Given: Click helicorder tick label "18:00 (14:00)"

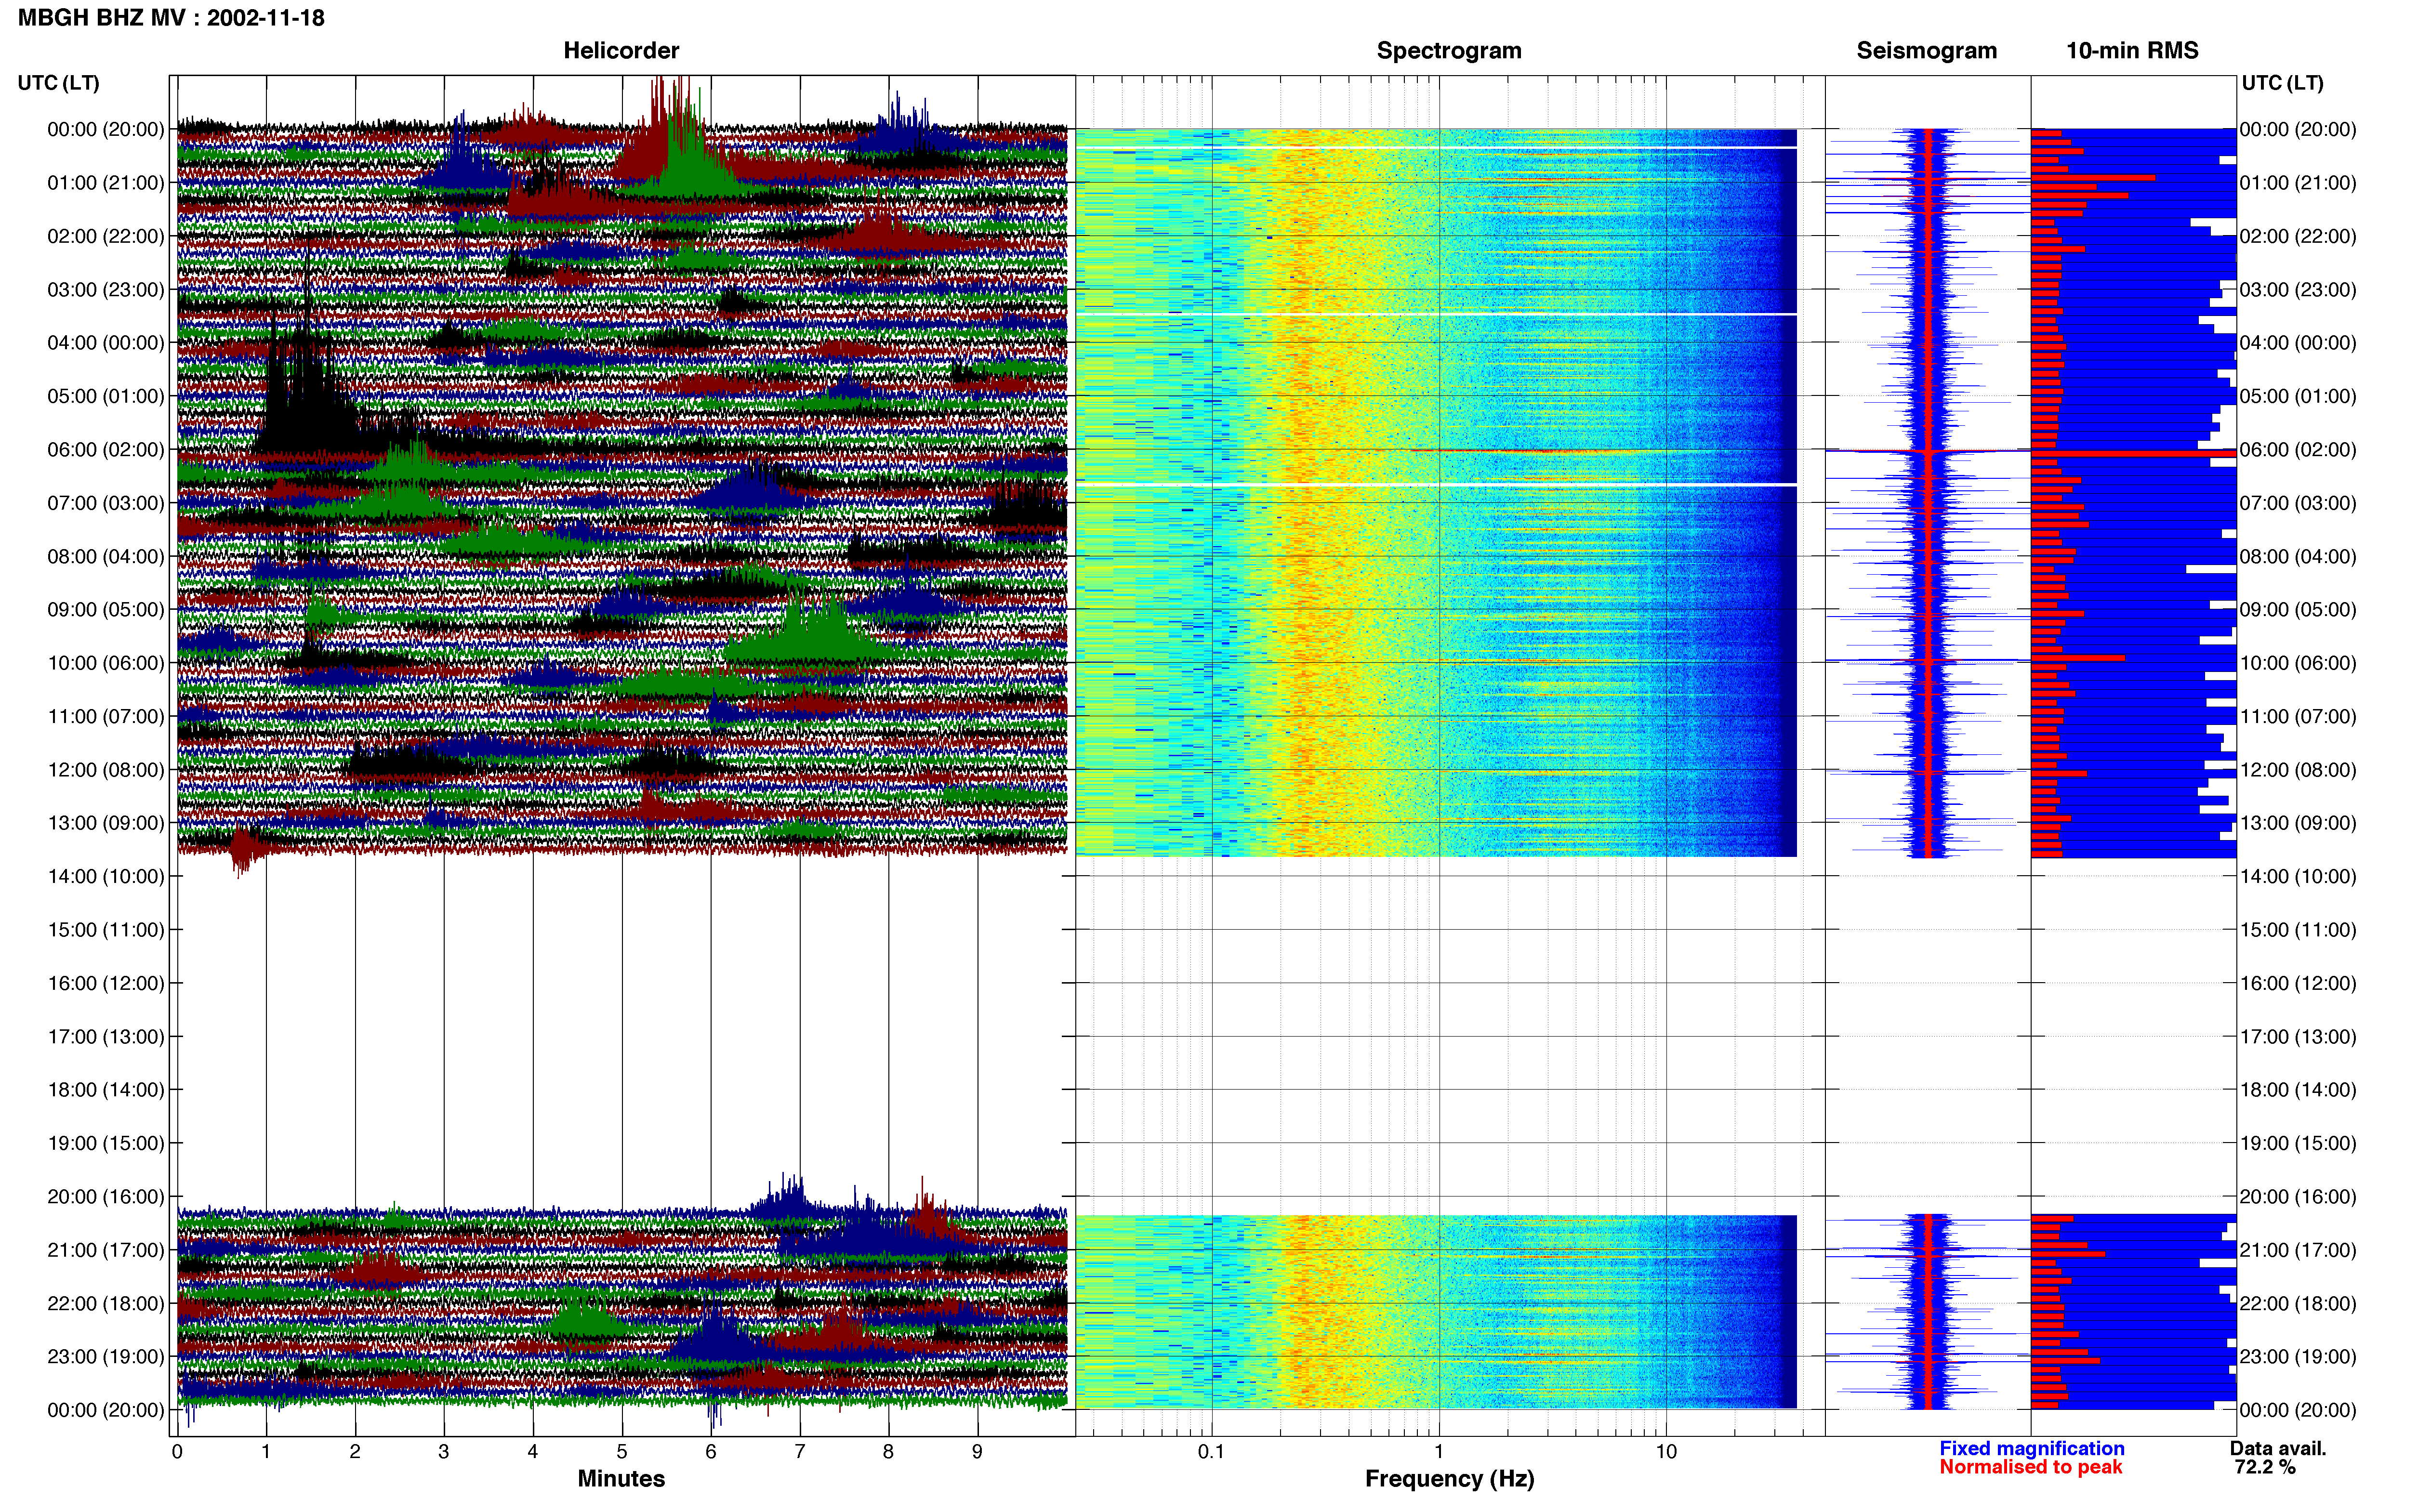Looking at the screenshot, I should [105, 1090].
